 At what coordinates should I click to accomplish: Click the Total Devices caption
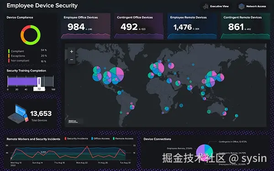click(x=39, y=120)
